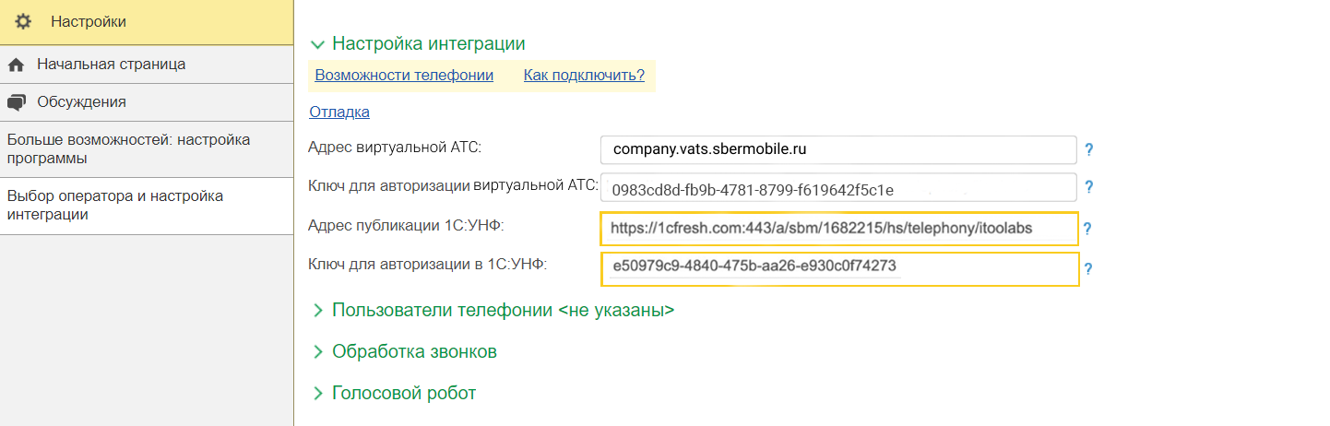Expand Голосовой робот section
The height and width of the screenshot is (426, 1330).
pos(318,394)
